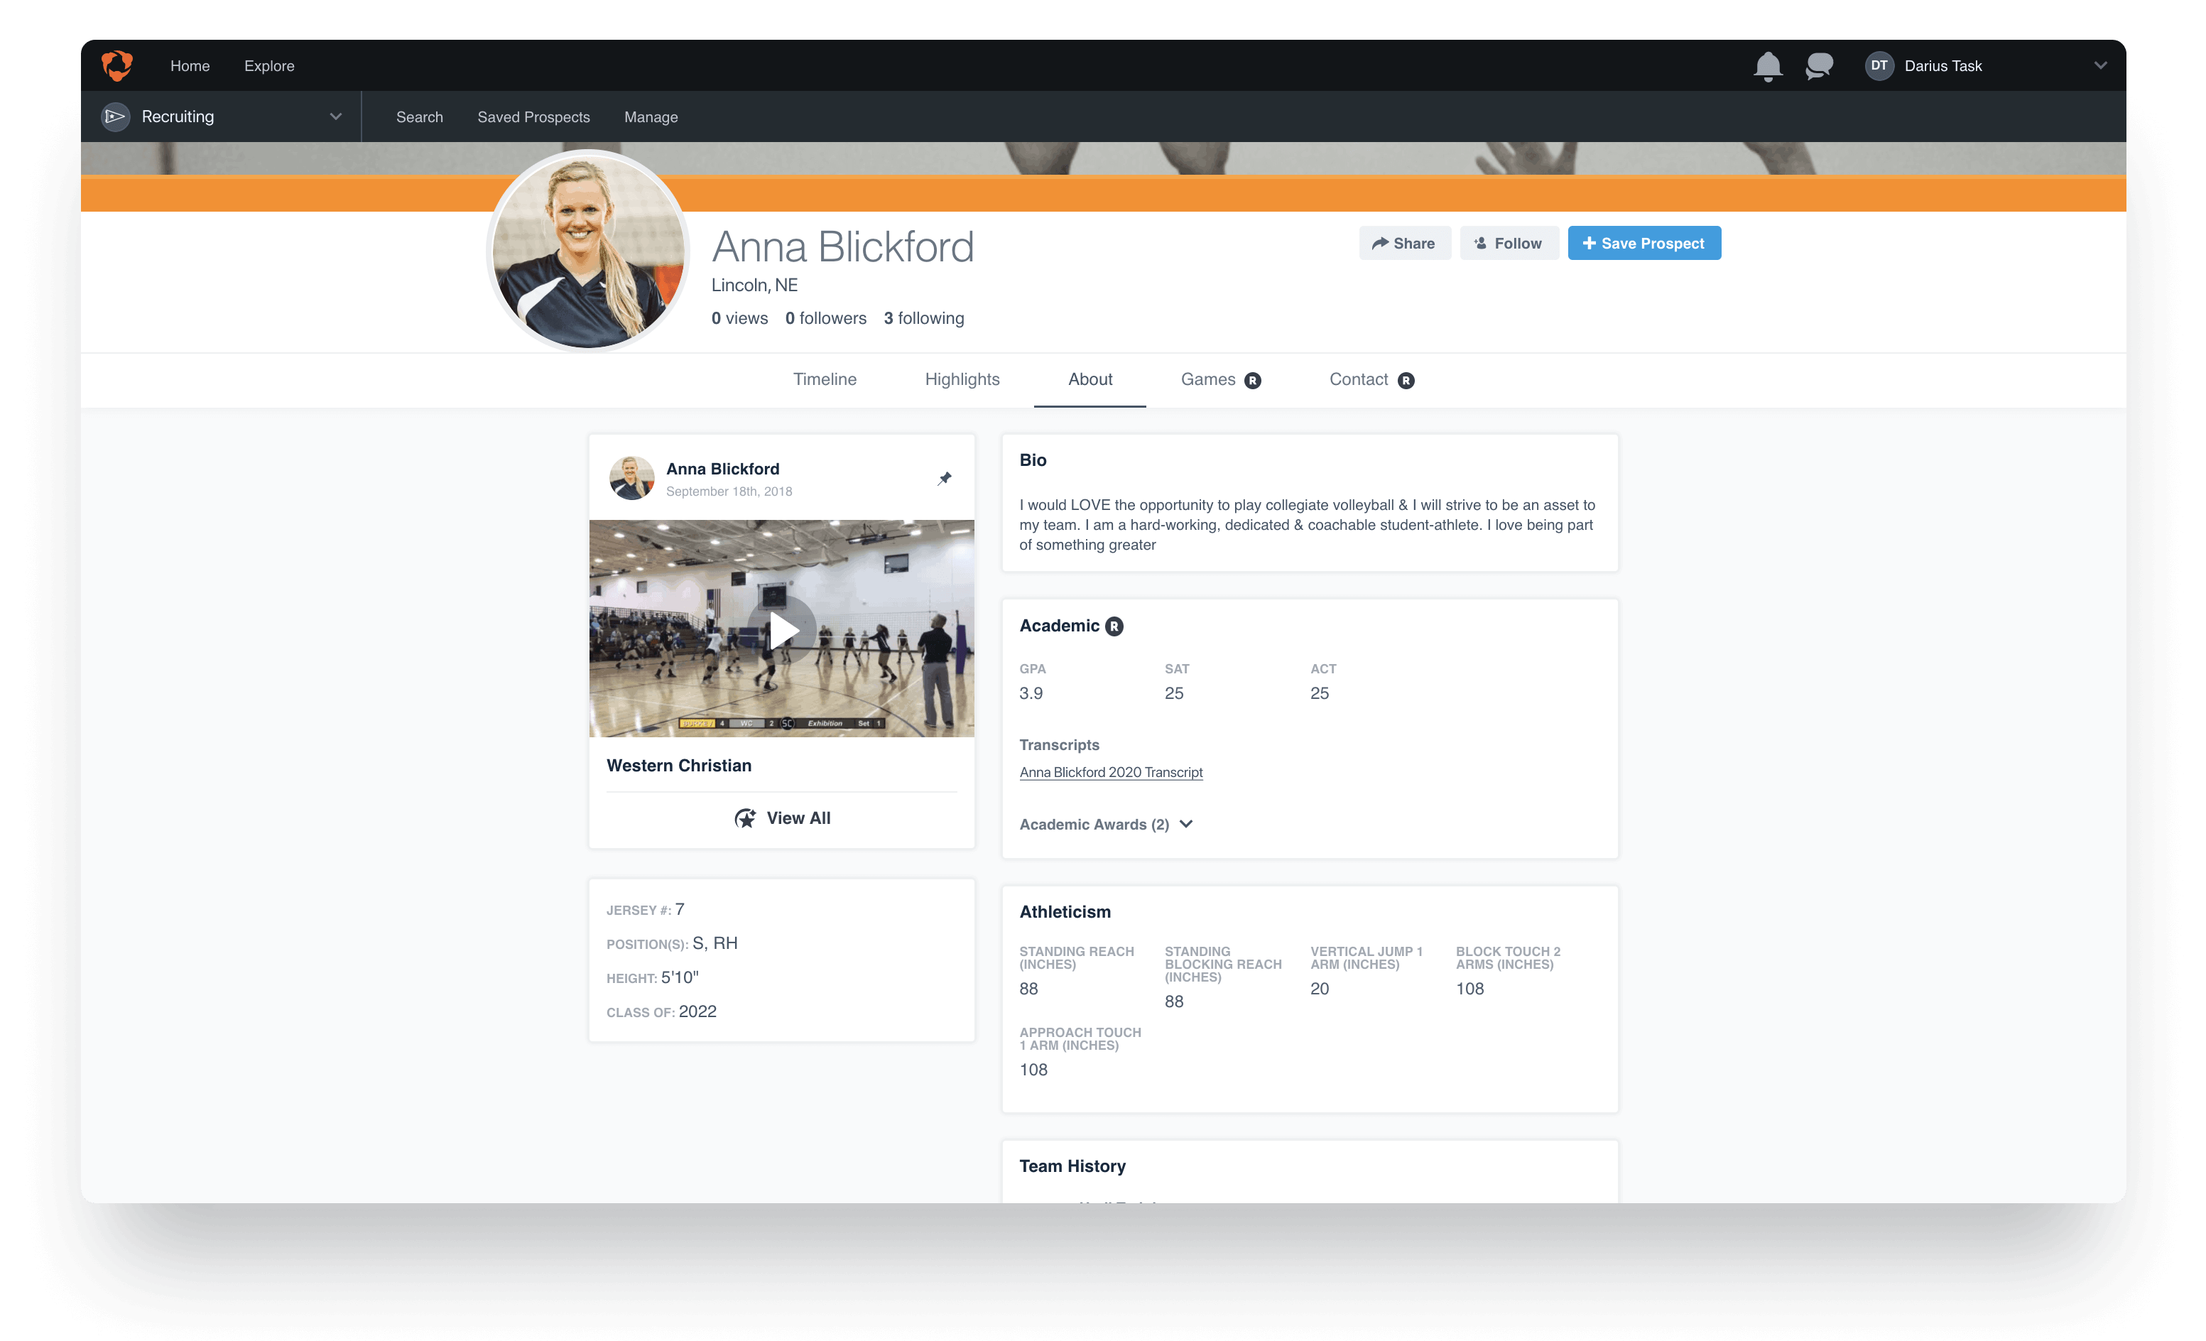Image resolution: width=2206 pixels, height=1341 pixels.
Task: Switch to the Timeline tab
Action: pos(824,379)
